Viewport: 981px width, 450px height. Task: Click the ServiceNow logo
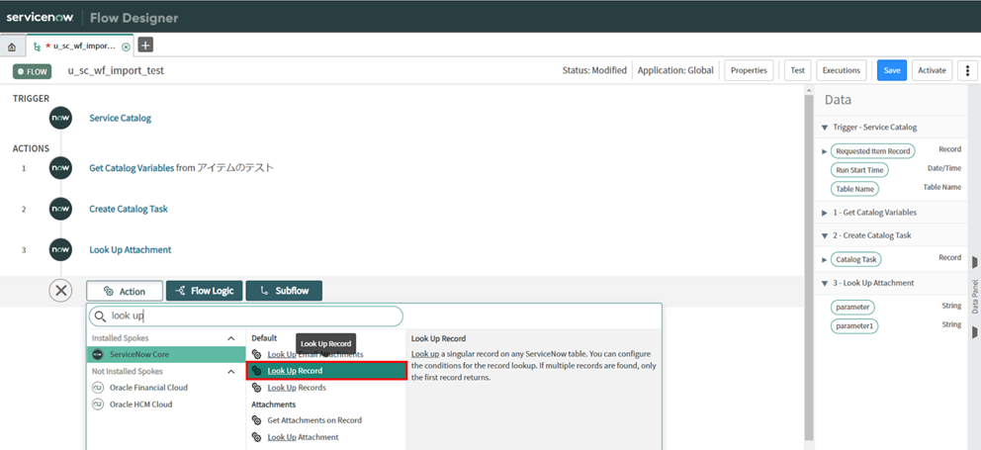[41, 17]
